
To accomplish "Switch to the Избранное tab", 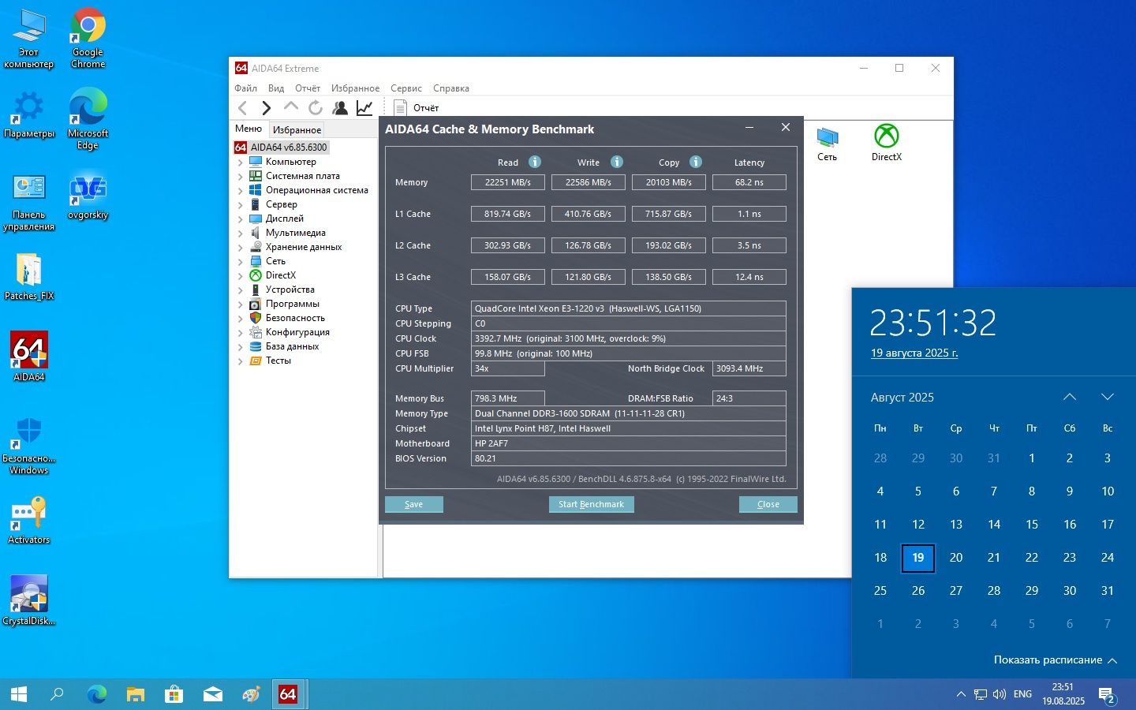I will (297, 130).
